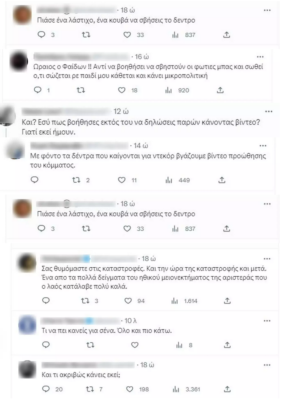This screenshot has height=409, width=281.
Task: Open the 10 λ timestamp link
Action: (130, 320)
